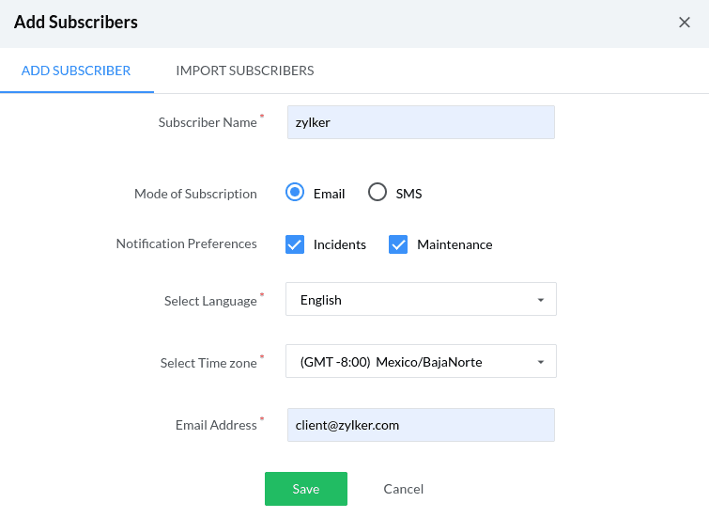Image resolution: width=709 pixels, height=518 pixels.
Task: Select the Add Subscriber tab
Action: pos(76,71)
